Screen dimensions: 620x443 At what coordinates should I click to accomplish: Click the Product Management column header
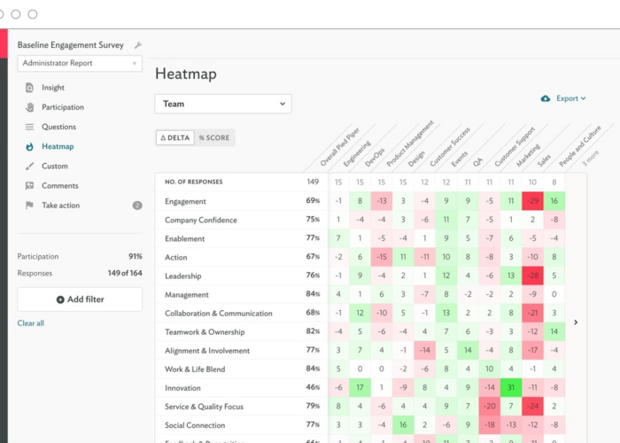coord(409,144)
